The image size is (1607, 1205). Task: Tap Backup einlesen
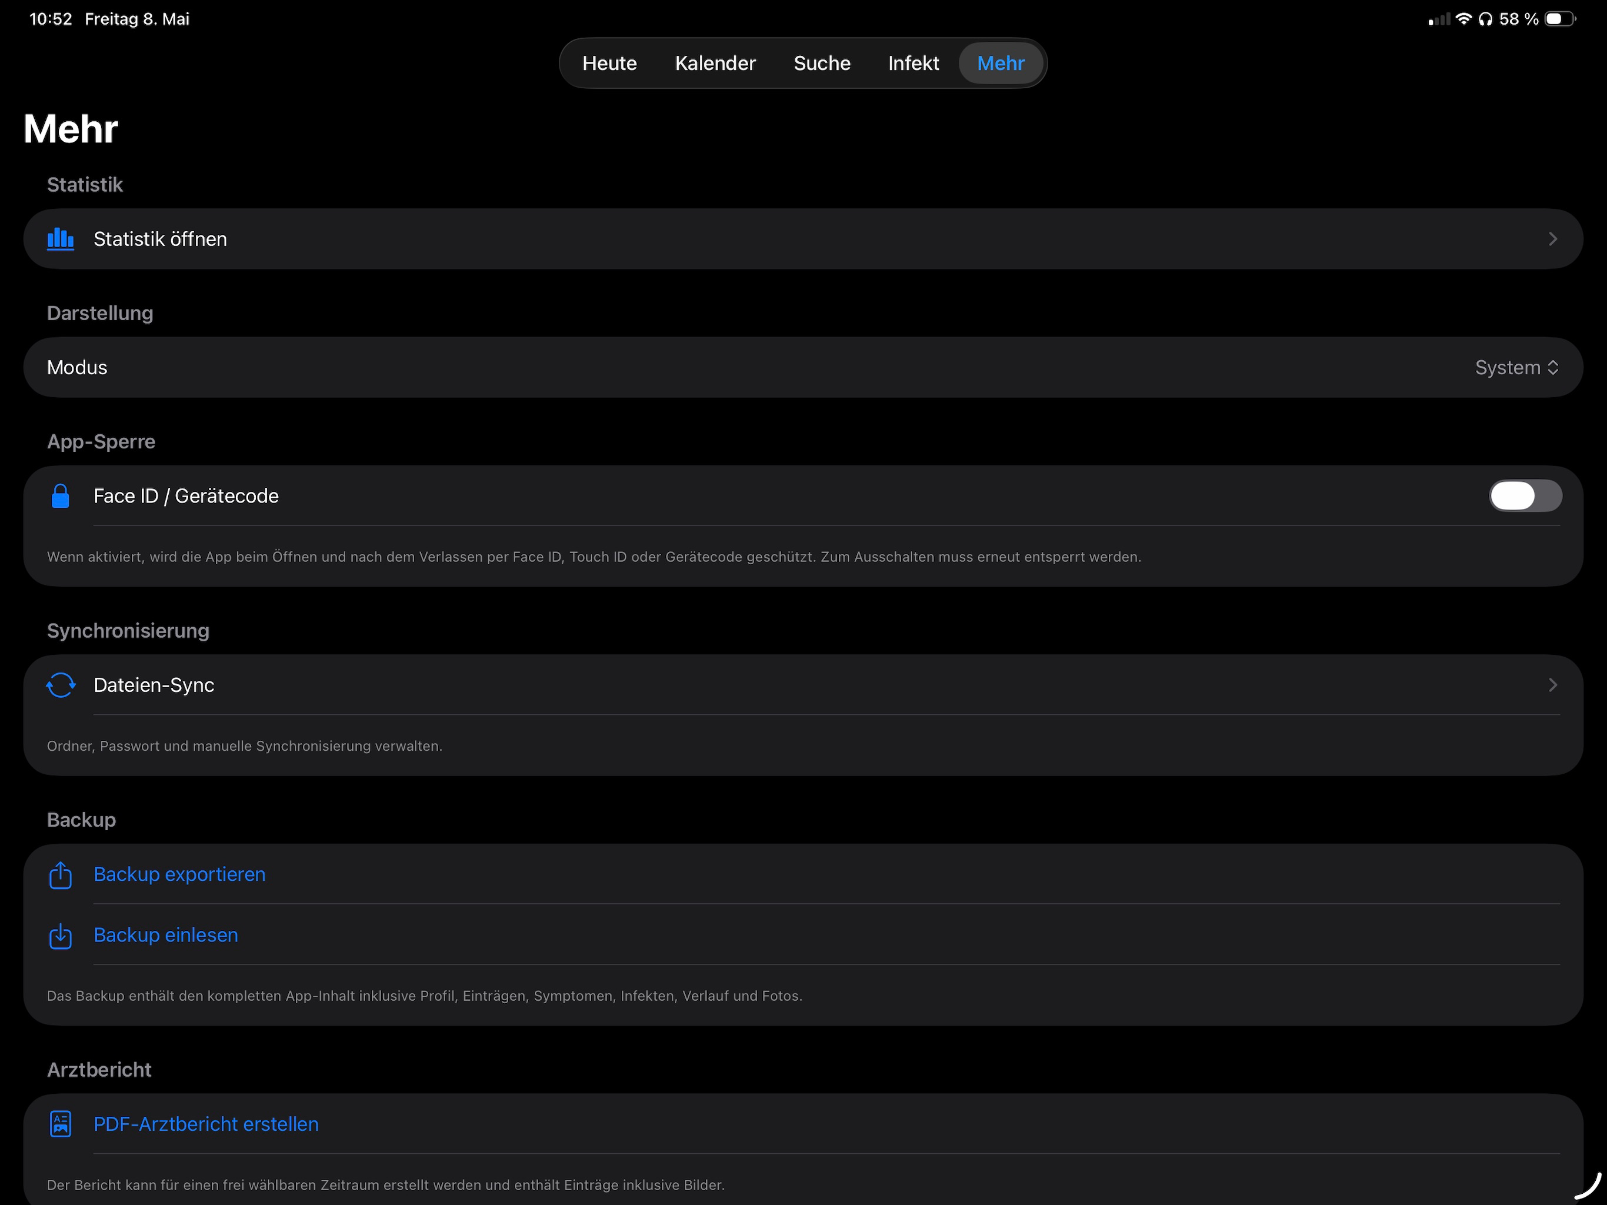click(803, 934)
